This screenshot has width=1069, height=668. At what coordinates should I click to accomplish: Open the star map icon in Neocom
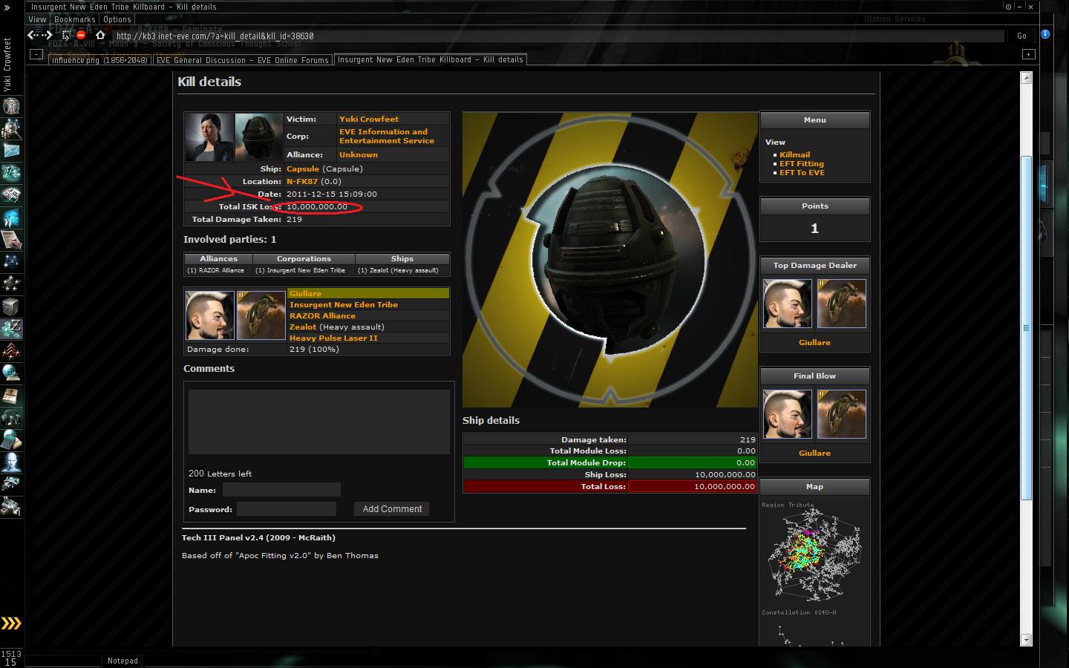(x=11, y=261)
